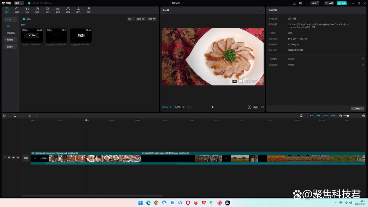Open the 滤镜 (Filters) panel

pos(68,10)
